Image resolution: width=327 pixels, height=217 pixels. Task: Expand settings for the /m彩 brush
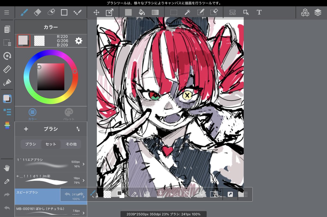(x=83, y=180)
